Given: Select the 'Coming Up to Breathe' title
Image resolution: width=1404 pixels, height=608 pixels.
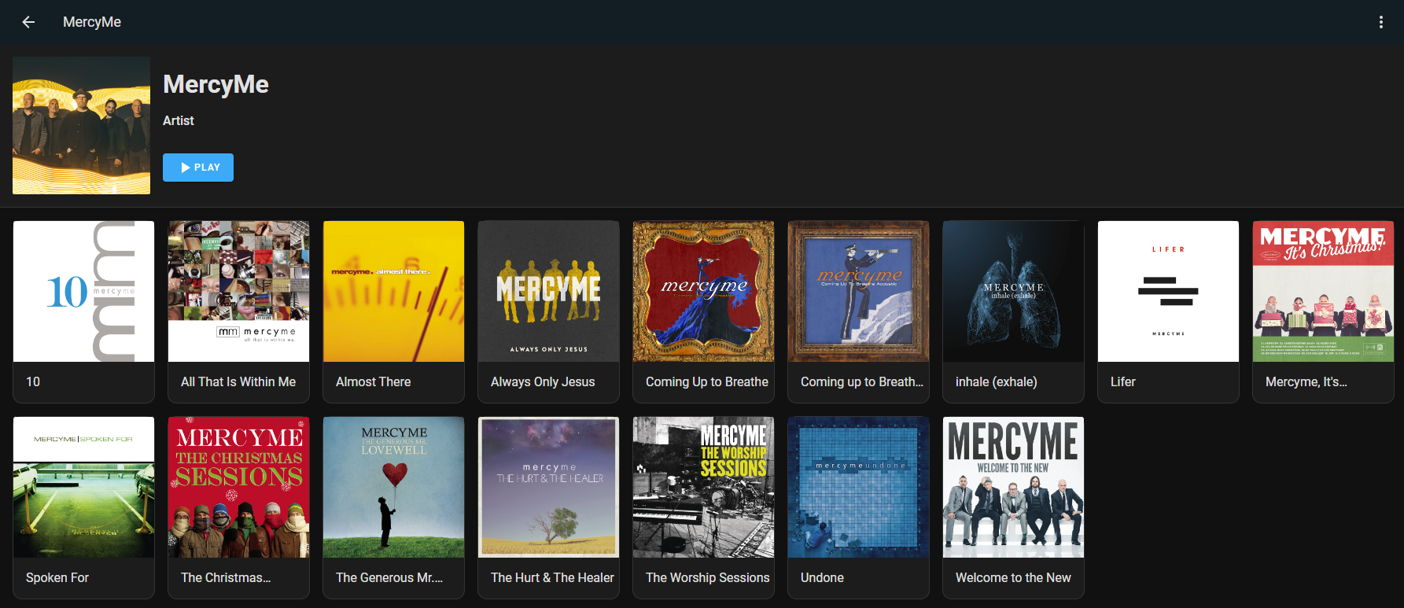Looking at the screenshot, I should (707, 381).
